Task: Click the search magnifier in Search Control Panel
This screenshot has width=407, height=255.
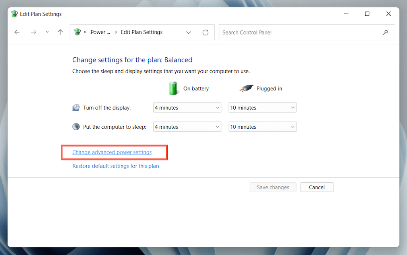Action: 385,32
